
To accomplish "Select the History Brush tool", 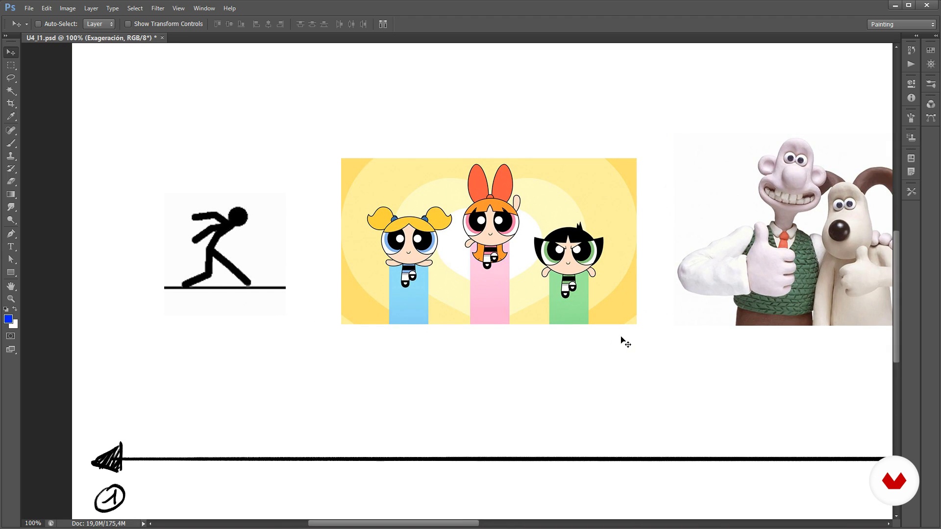I will [x=11, y=168].
